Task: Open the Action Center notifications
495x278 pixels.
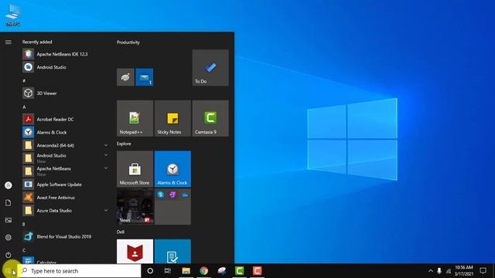Action: (x=483, y=271)
